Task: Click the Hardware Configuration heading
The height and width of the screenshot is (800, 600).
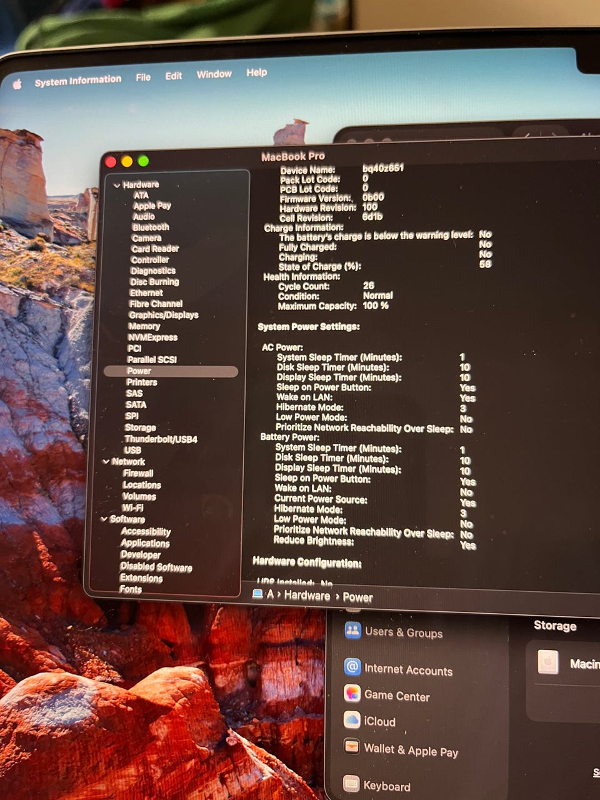Action: pos(307,562)
